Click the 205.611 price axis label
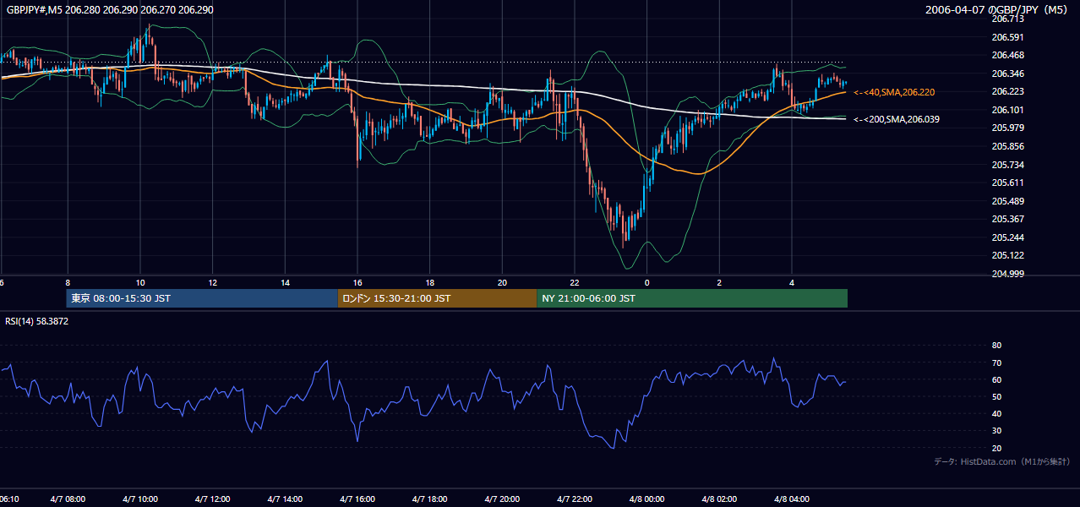This screenshot has width=1080, height=507. (1007, 183)
